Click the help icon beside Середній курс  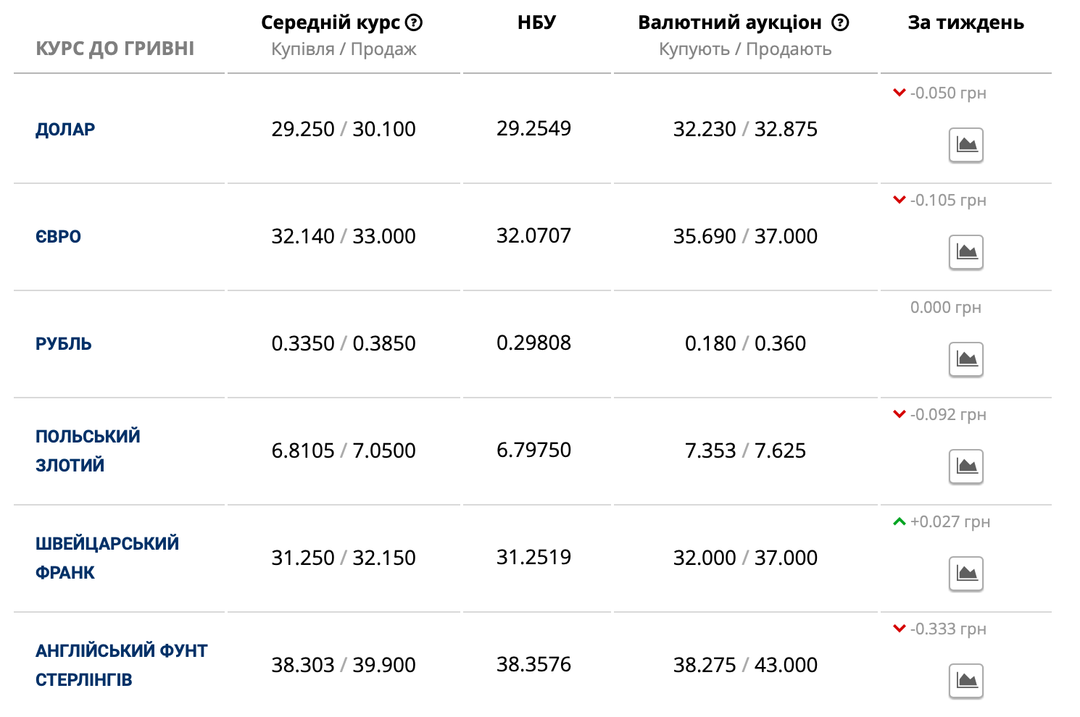(414, 22)
